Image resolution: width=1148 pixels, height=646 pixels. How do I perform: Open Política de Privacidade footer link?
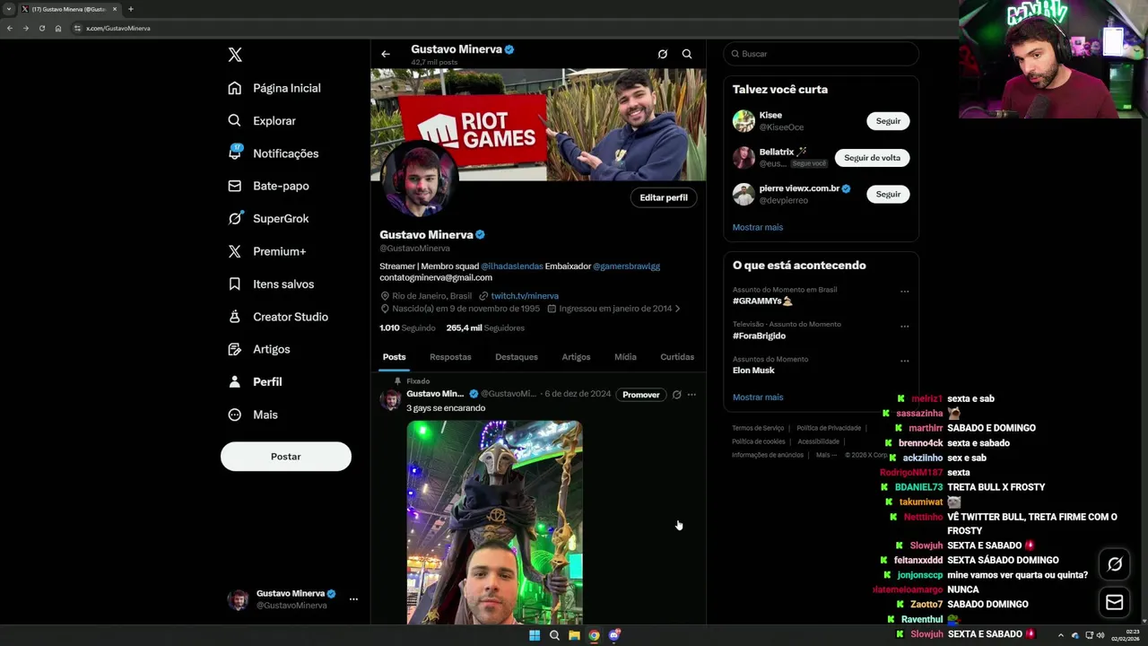(829, 428)
